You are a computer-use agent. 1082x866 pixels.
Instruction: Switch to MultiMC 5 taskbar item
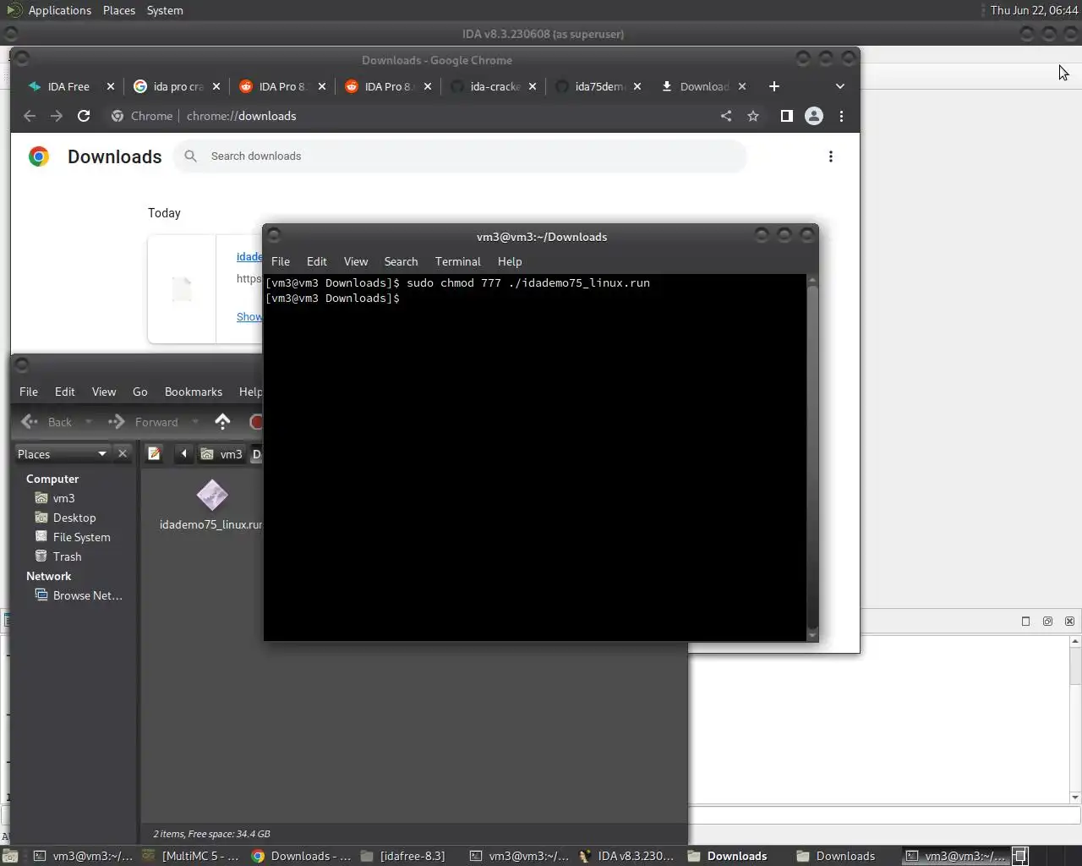point(191,856)
